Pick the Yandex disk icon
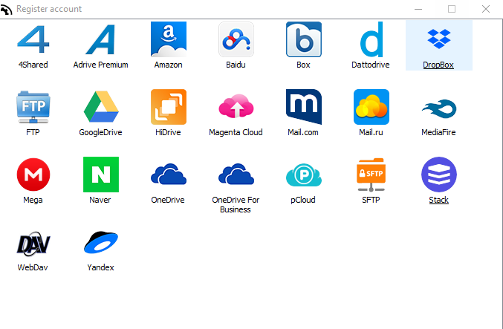Viewport: 503px width, 329px height. [x=101, y=242]
